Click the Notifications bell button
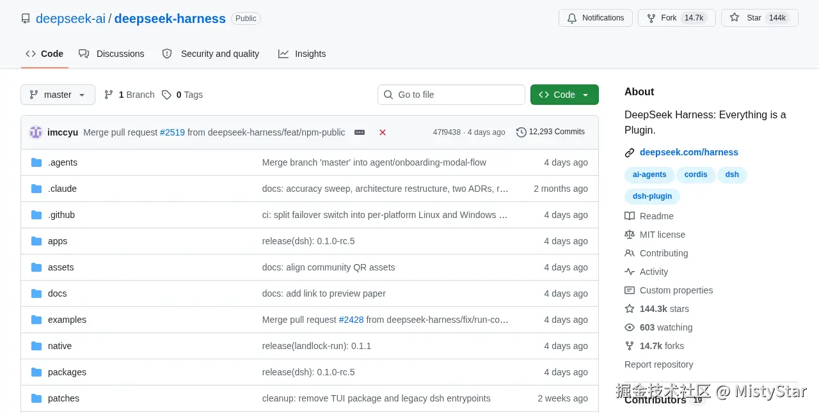The height and width of the screenshot is (413, 819). pos(596,18)
